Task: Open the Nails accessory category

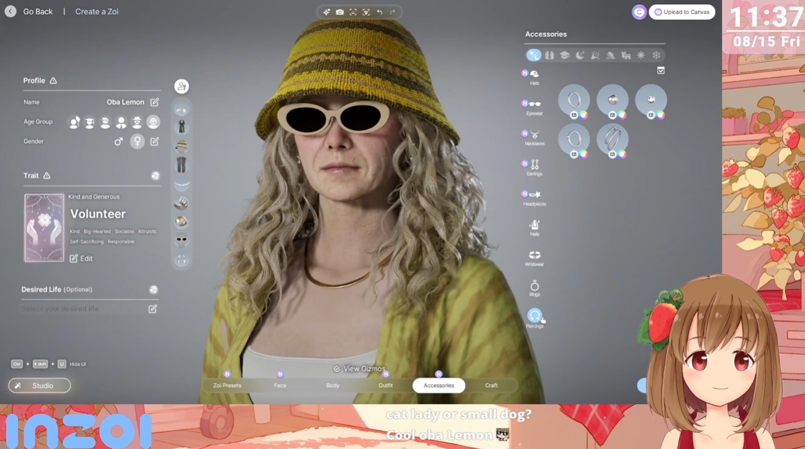Action: pos(534,228)
